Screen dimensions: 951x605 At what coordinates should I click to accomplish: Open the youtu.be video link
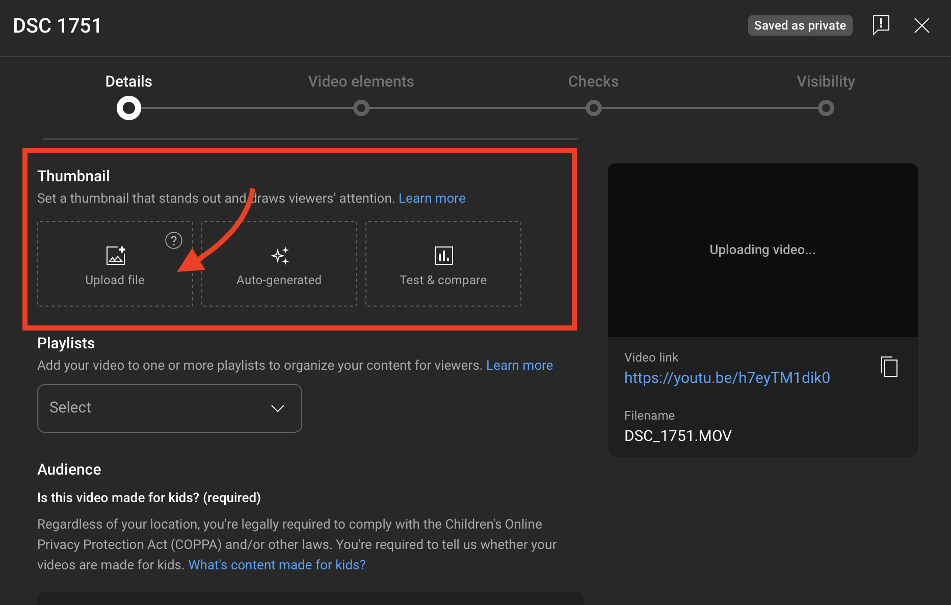coord(727,378)
